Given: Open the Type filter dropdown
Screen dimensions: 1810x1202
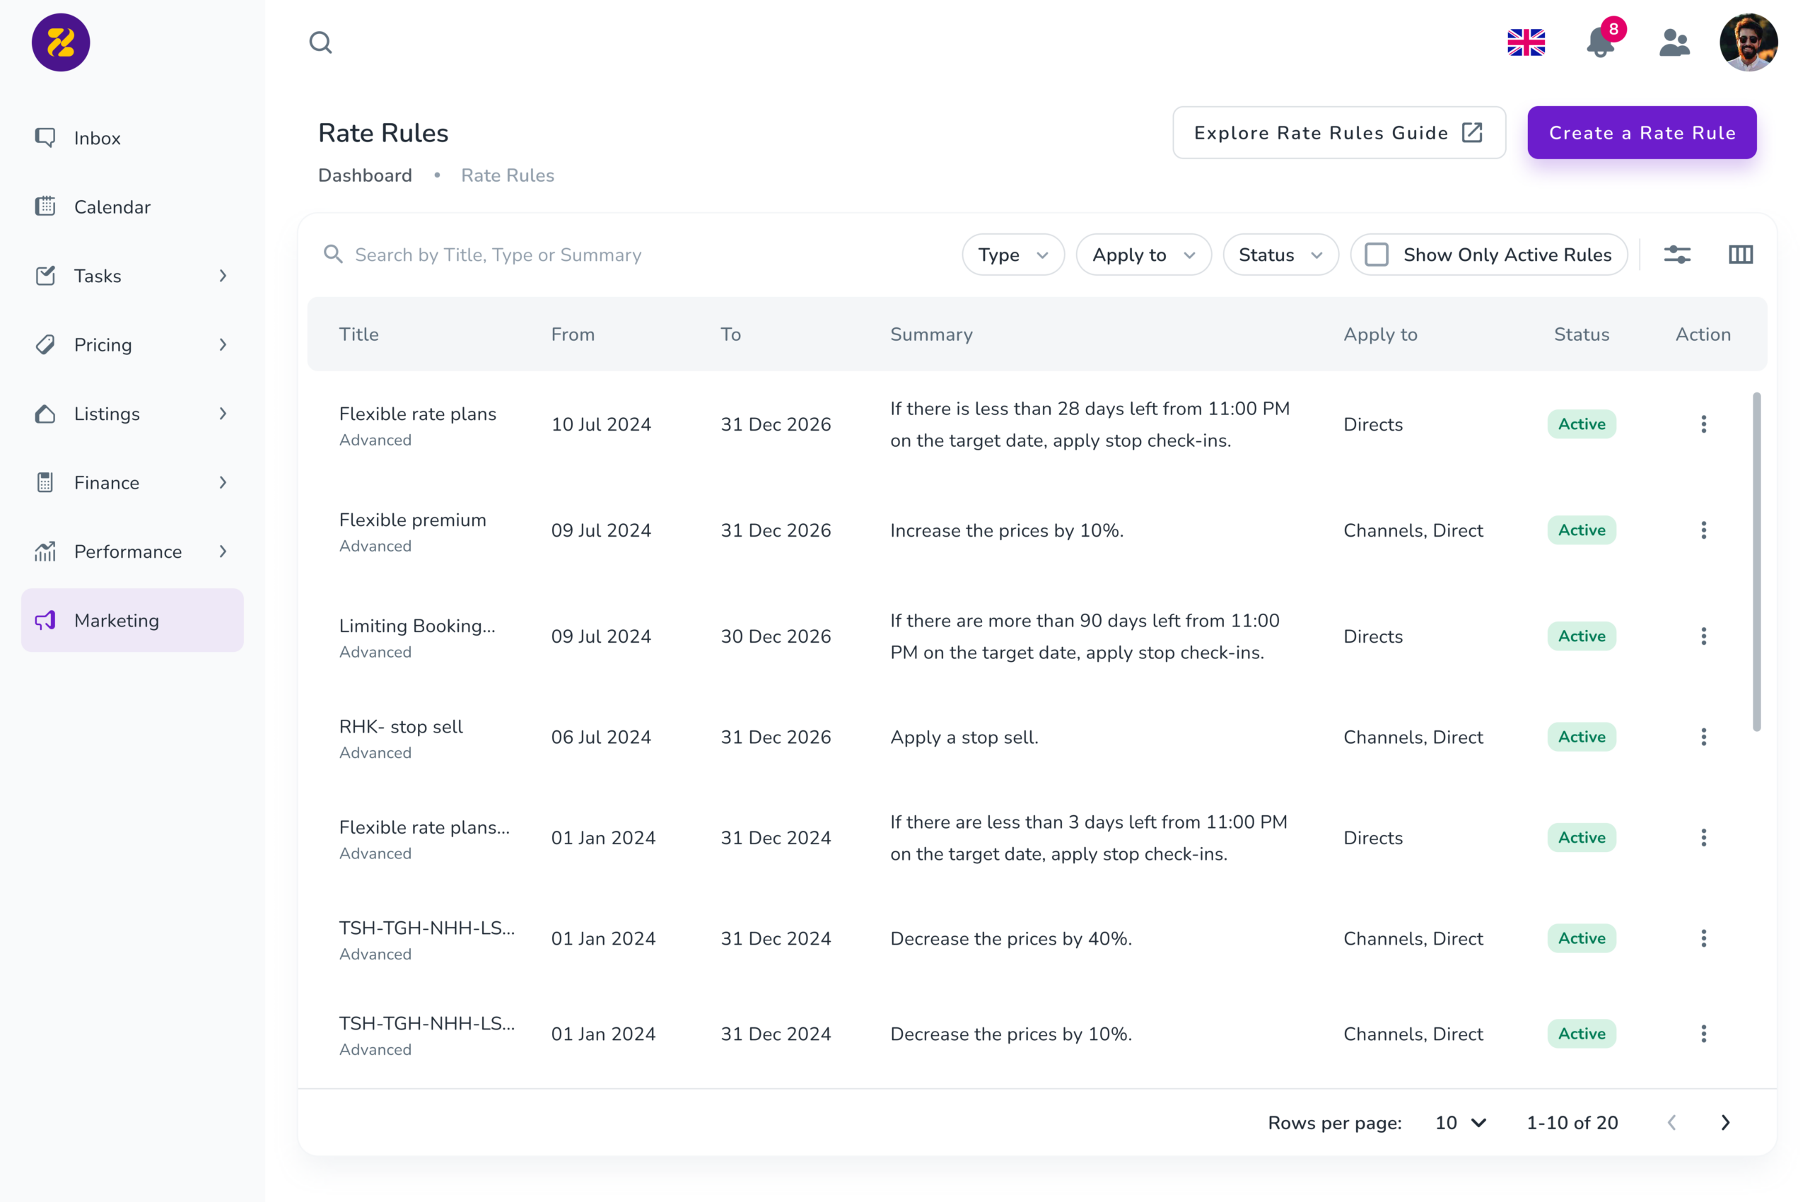Looking at the screenshot, I should (x=1012, y=255).
